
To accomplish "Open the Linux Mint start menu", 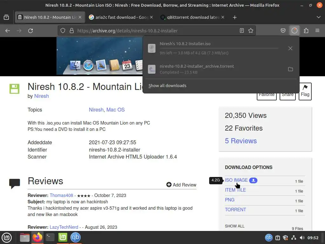I will pos(7,238).
